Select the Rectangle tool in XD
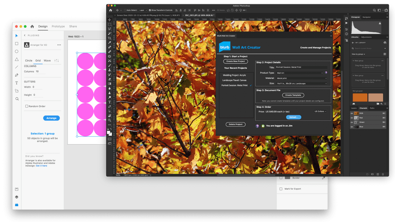 (17, 43)
